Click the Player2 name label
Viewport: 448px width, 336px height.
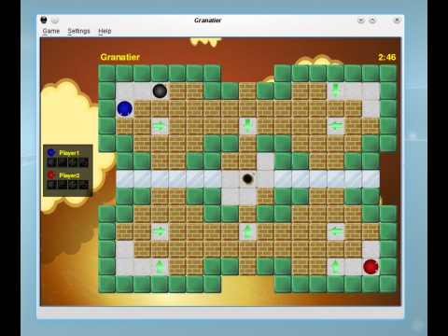(69, 175)
